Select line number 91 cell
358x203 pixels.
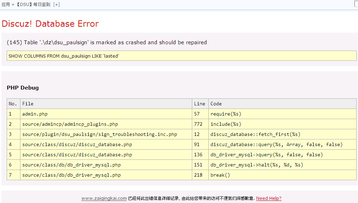[x=200, y=144]
